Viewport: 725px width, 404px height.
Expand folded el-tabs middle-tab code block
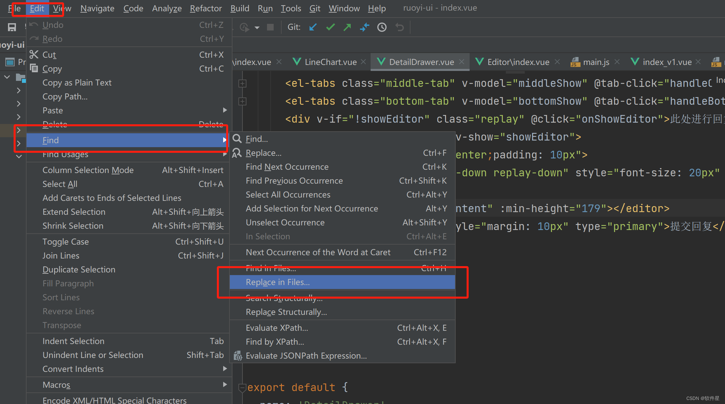tap(242, 84)
